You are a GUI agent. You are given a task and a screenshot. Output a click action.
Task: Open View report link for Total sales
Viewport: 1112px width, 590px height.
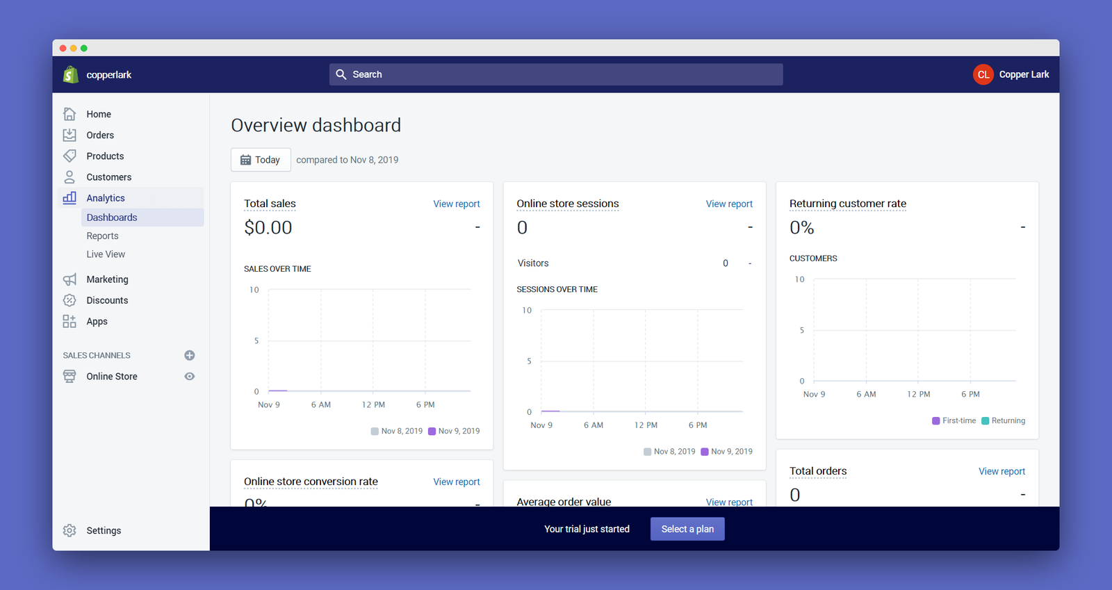pos(457,204)
